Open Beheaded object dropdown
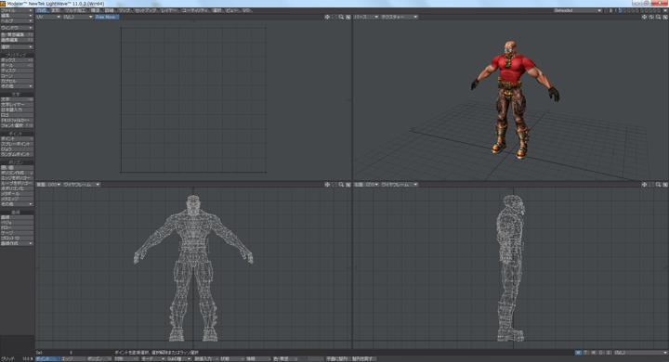 point(578,10)
